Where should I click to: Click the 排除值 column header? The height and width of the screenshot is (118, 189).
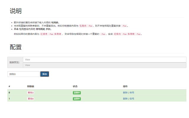point(30,86)
